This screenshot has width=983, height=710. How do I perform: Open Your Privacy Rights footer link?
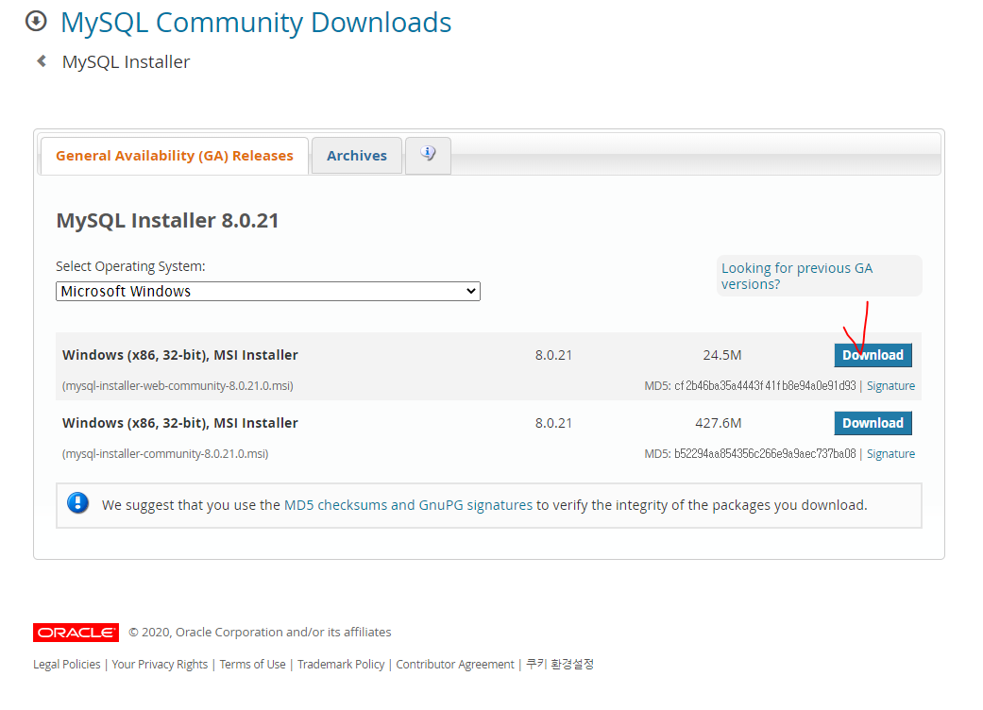click(160, 665)
